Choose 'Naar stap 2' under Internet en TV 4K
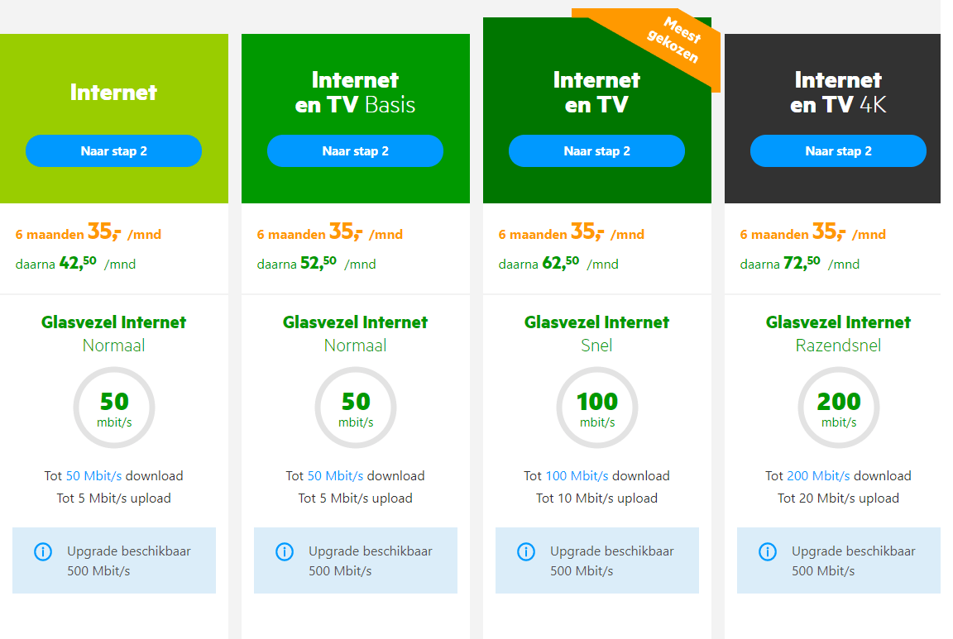The width and height of the screenshot is (953, 639). [838, 151]
